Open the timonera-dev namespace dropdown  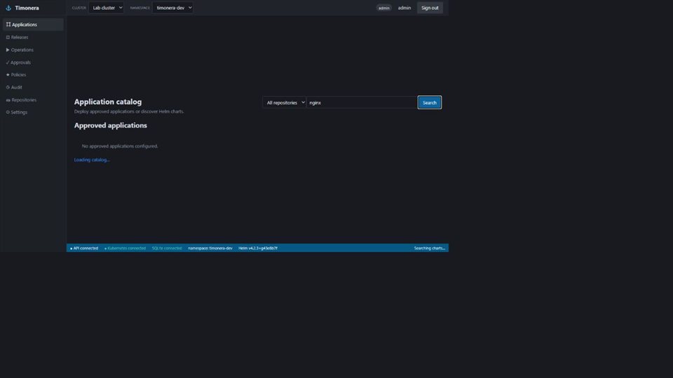172,8
